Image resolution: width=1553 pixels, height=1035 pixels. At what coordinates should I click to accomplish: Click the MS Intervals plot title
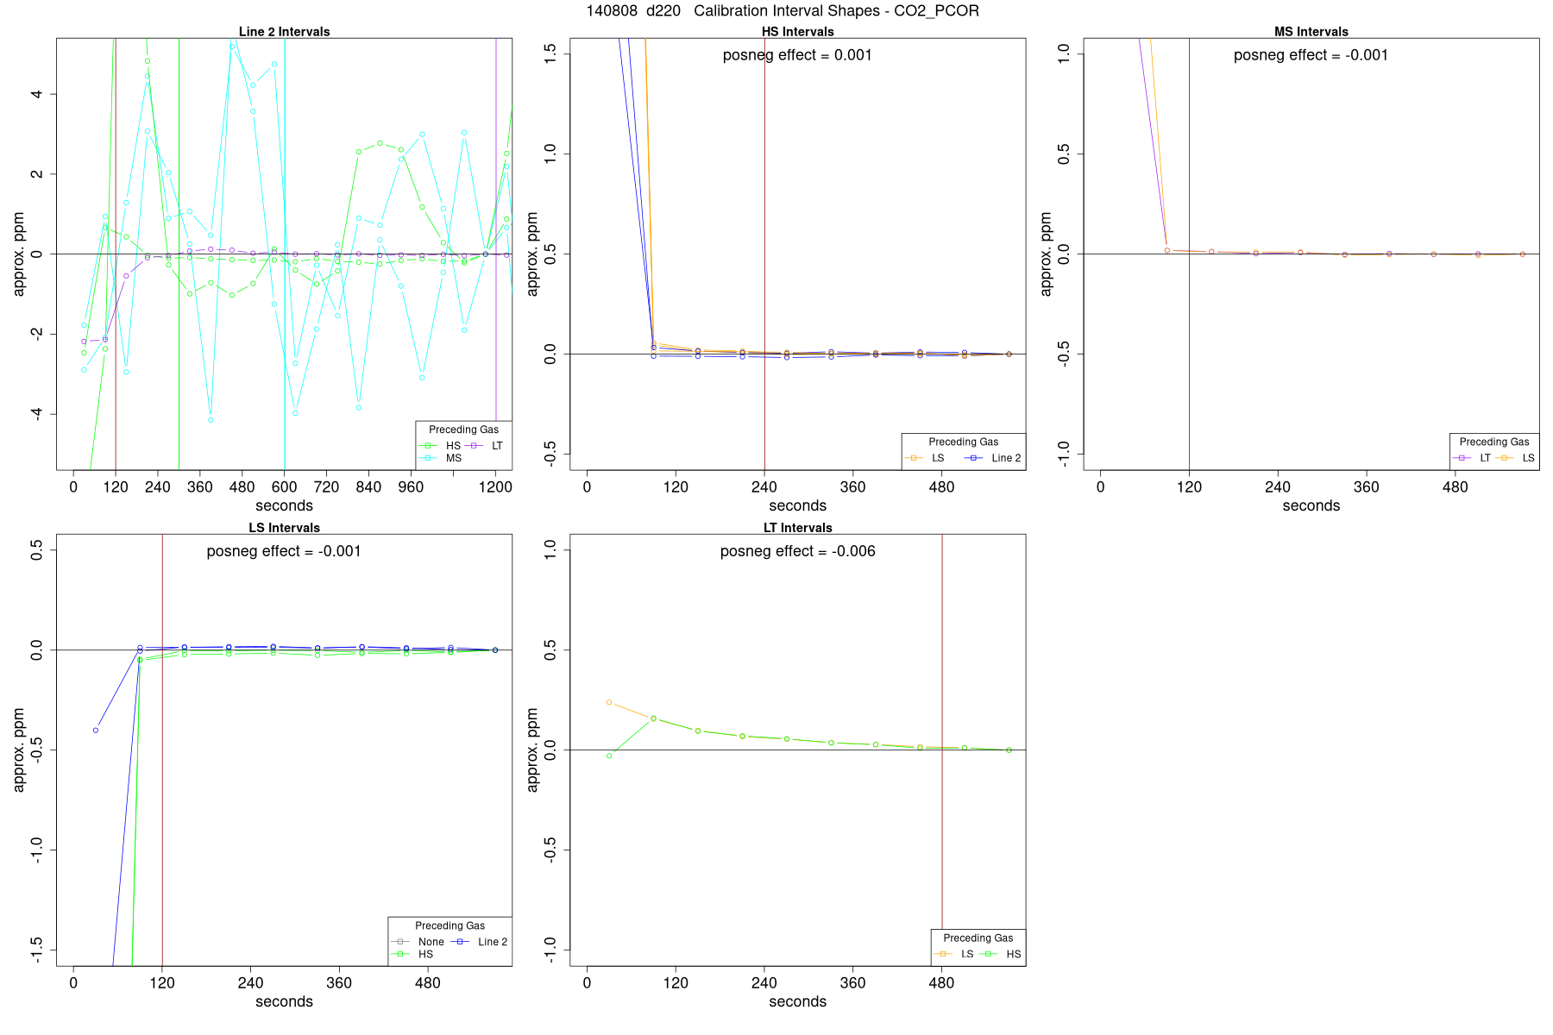[x=1311, y=32]
